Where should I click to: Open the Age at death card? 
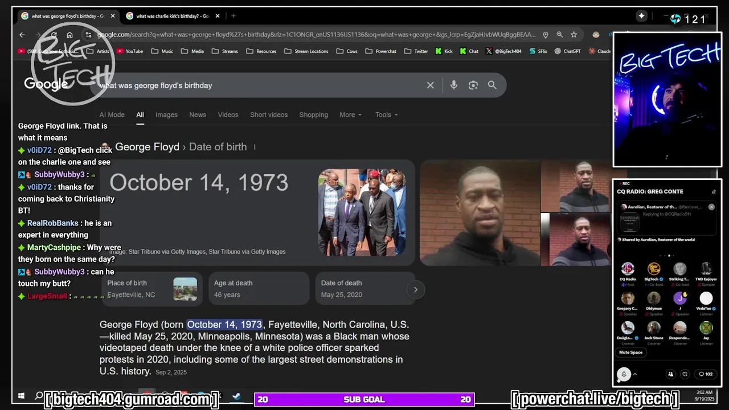tap(259, 289)
